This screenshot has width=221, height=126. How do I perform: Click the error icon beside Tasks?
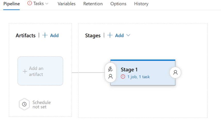coord(30,4)
